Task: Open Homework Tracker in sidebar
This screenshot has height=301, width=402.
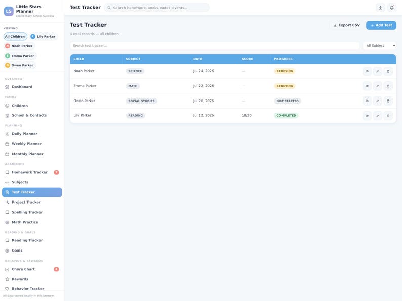Action: tap(32, 172)
